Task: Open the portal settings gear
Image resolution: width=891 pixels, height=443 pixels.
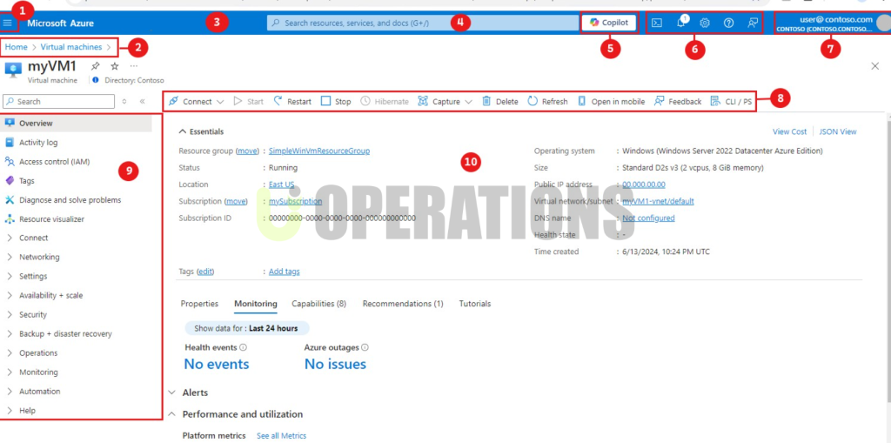Action: click(705, 23)
